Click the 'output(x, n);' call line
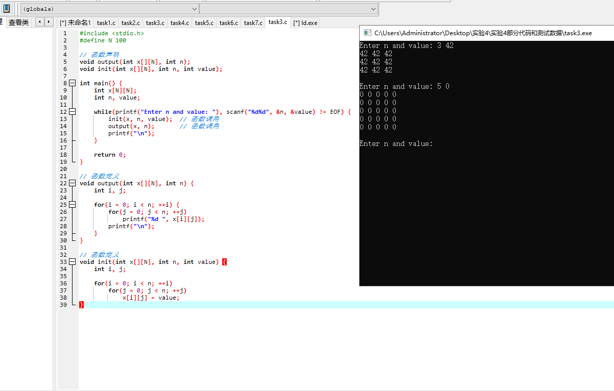 (131, 126)
